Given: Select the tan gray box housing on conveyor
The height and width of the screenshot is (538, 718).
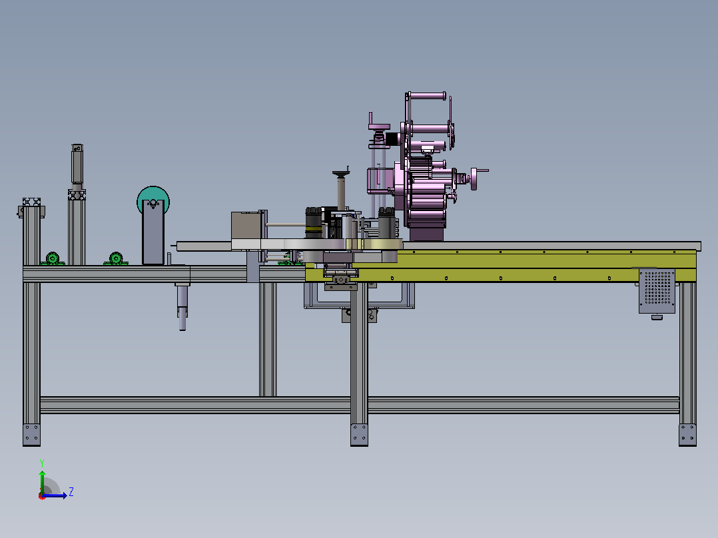Looking at the screenshot, I should pyautogui.click(x=246, y=225).
